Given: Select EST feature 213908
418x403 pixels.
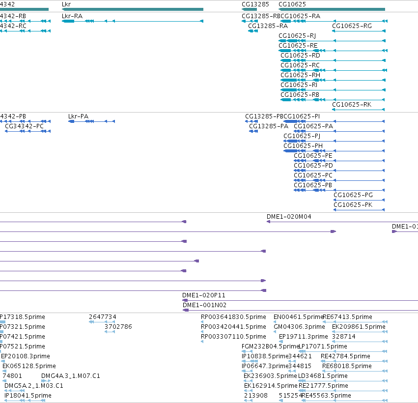Looking at the screenshot, I should (x=248, y=401).
